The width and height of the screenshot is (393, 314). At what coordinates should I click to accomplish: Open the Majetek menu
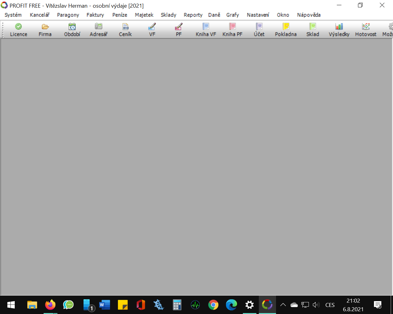[144, 15]
